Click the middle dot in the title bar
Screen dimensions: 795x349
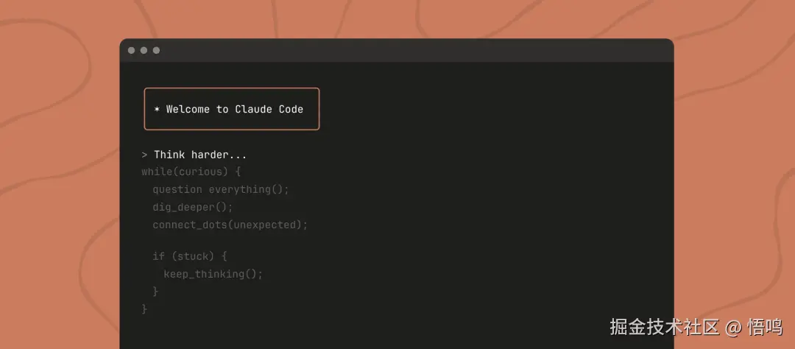tap(144, 51)
